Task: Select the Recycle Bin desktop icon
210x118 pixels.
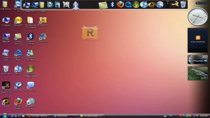Action: pos(6,70)
